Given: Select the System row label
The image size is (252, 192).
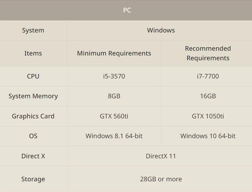Looking at the screenshot, I should tap(33, 30).
